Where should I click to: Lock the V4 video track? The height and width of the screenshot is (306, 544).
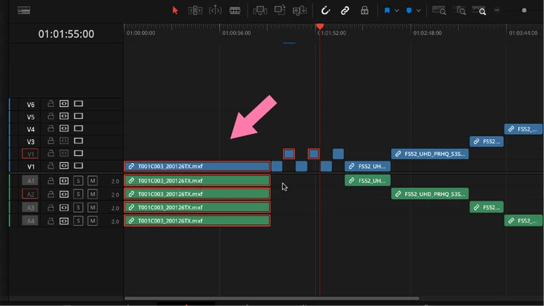50,129
